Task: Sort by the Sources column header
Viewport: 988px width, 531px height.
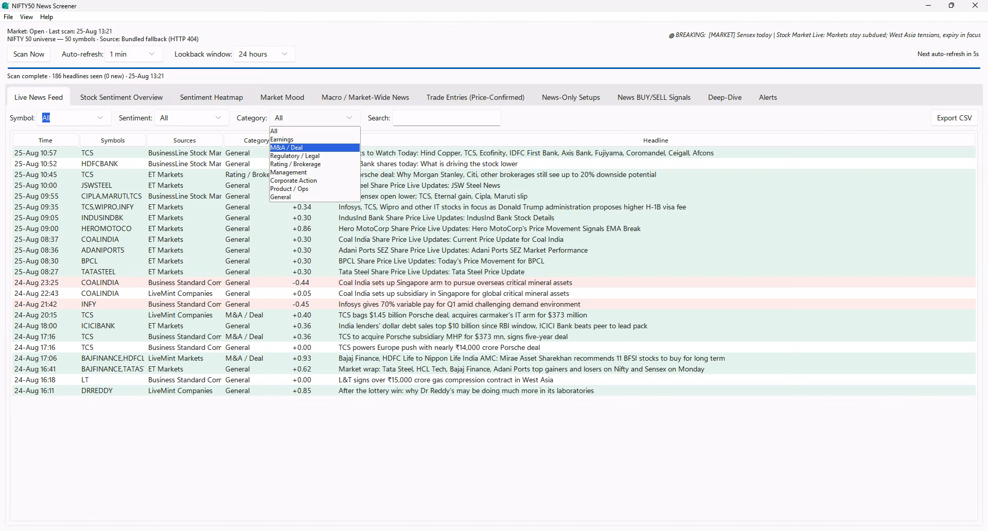Action: point(185,140)
